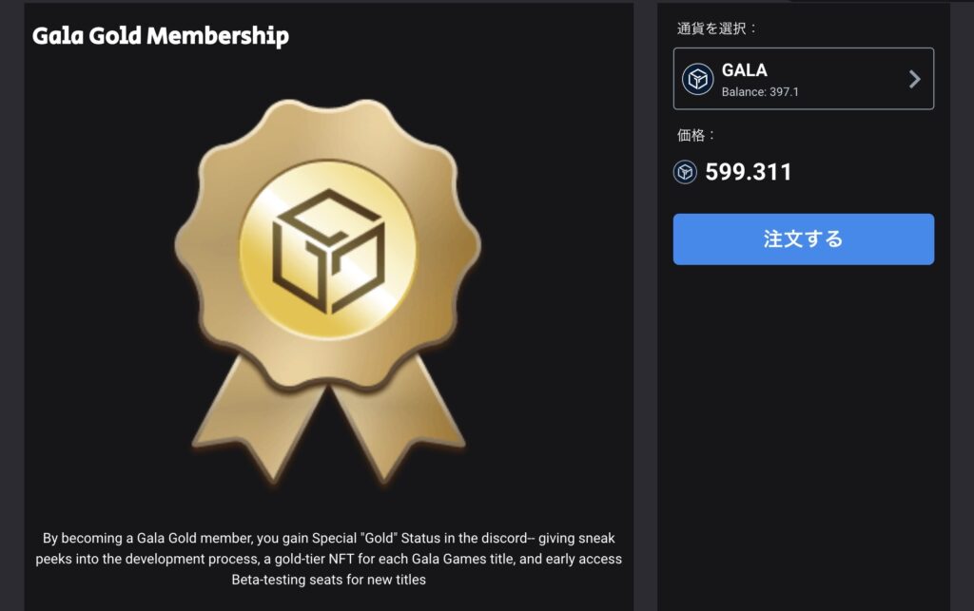Viewport: 974px width, 611px height.
Task: Click the price value 599.311
Action: point(749,172)
